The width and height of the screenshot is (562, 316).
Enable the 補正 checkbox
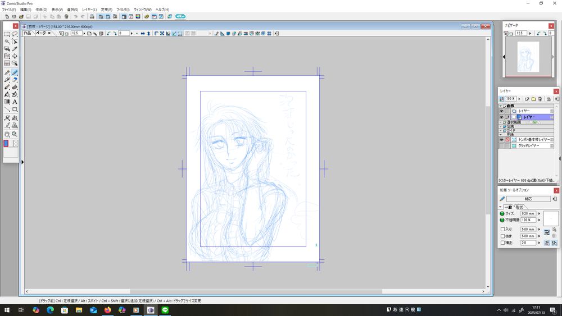[503, 243]
